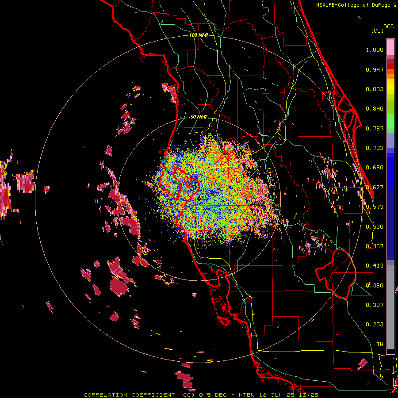This screenshot has height=398, width=398.
Task: Click the CORRELATION COEFFICIENT (CC) caption text
Action: [139, 395]
